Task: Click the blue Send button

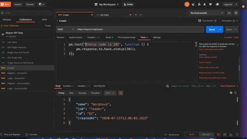Action: pyautogui.click(x=212, y=29)
